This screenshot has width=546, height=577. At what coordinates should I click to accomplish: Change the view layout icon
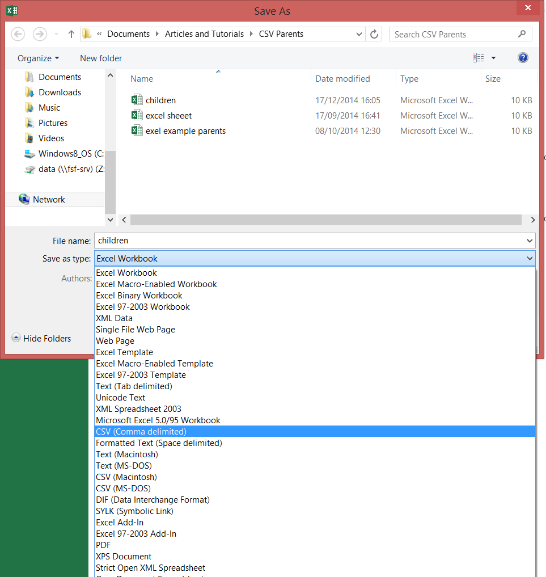coord(479,58)
